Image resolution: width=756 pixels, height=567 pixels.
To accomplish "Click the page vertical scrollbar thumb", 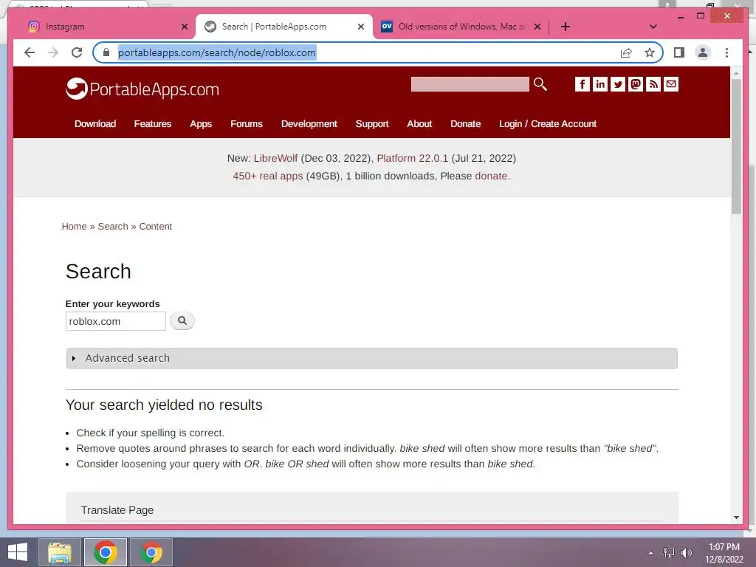I will [736, 146].
